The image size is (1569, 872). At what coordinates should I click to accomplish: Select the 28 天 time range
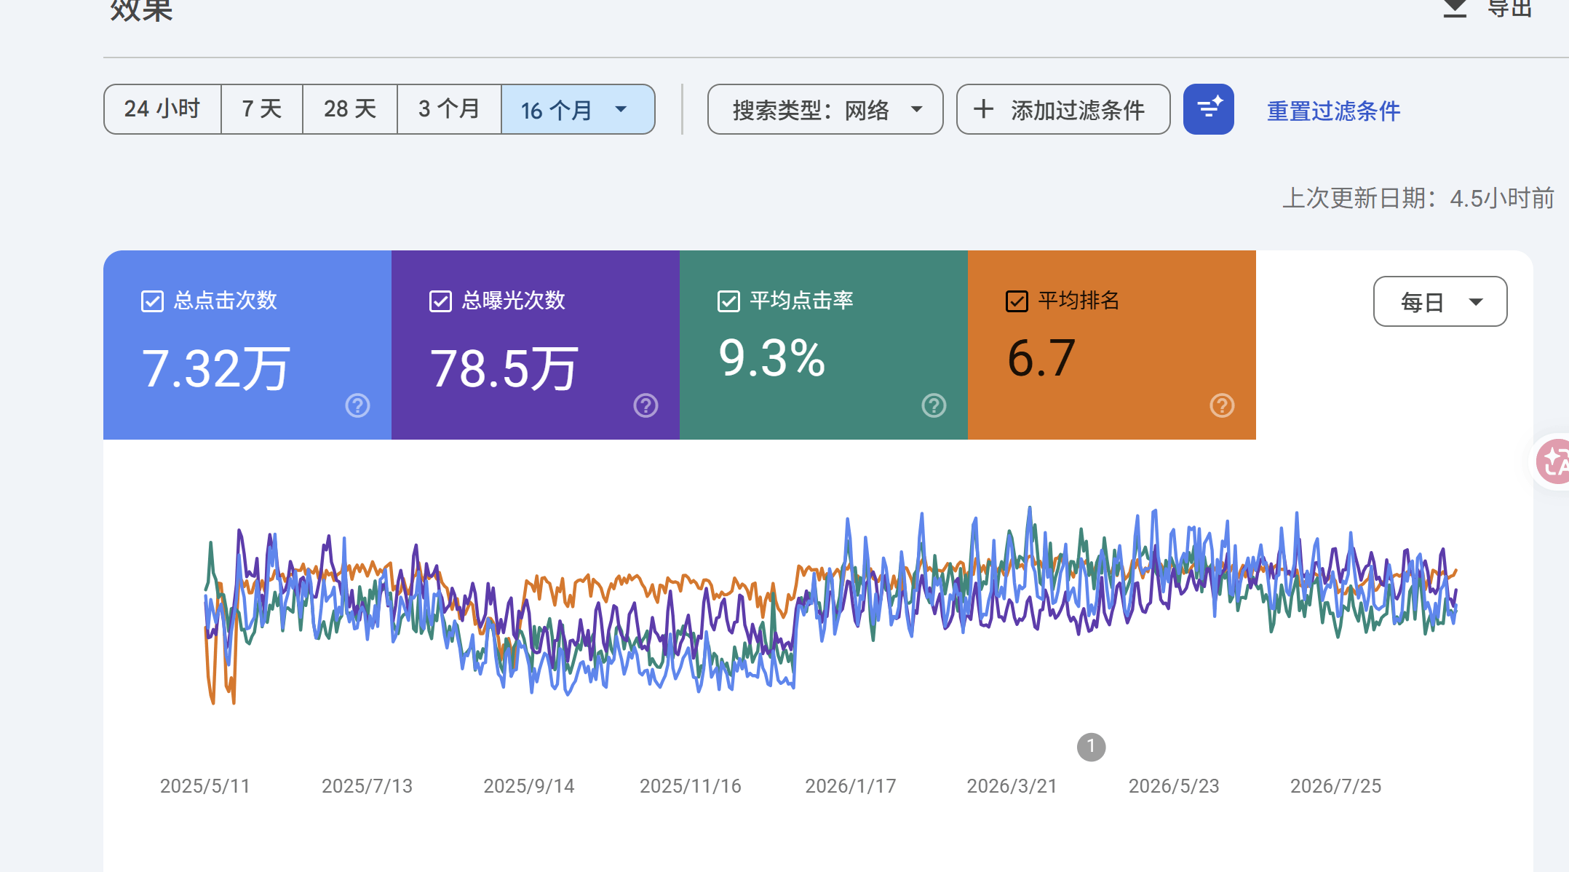(x=350, y=109)
